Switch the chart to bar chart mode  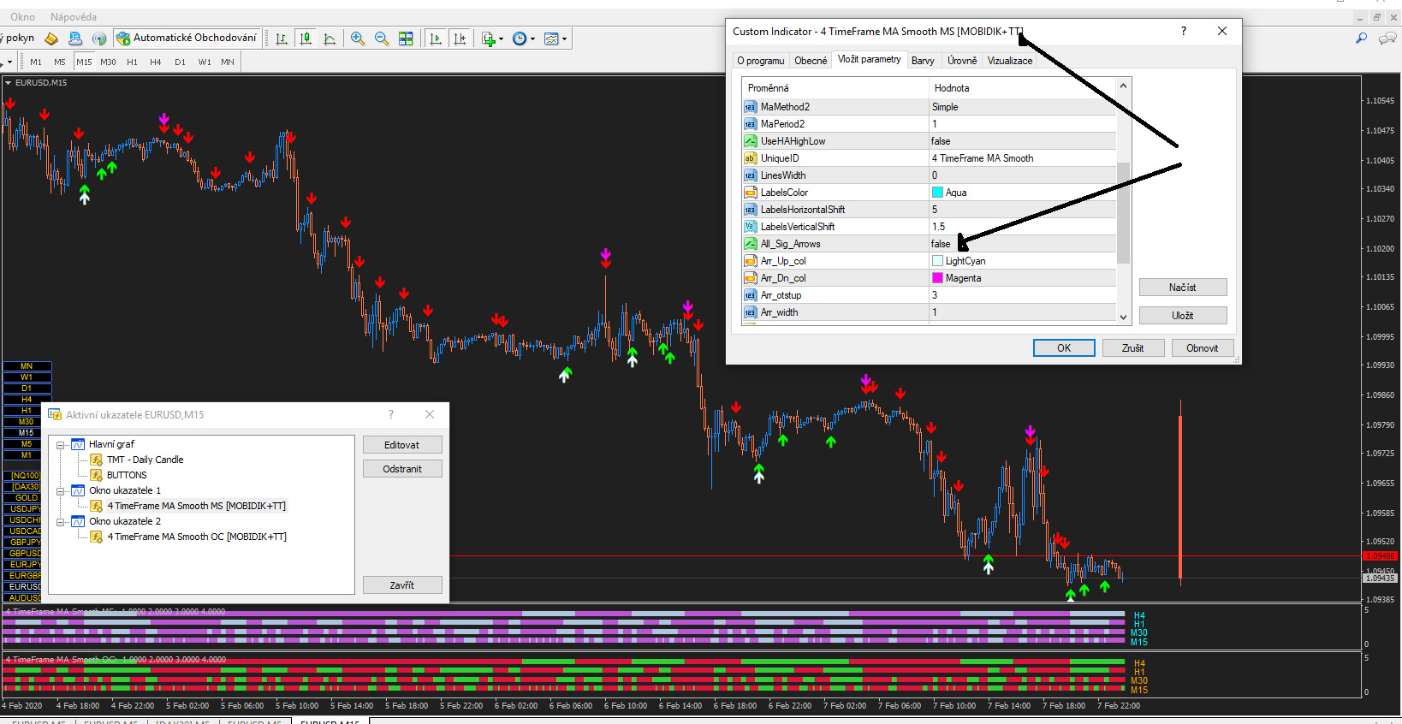pos(281,39)
